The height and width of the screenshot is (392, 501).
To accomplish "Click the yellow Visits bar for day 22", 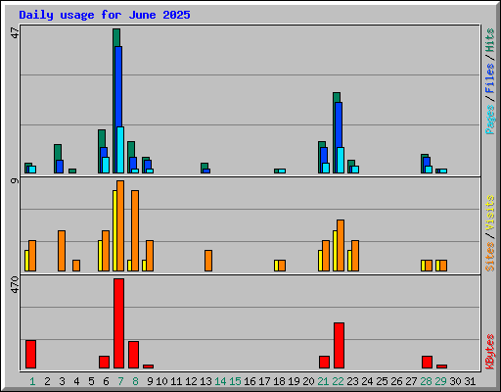I will [335, 251].
